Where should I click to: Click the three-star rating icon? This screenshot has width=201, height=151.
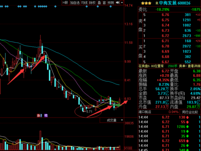[x=146, y=3]
